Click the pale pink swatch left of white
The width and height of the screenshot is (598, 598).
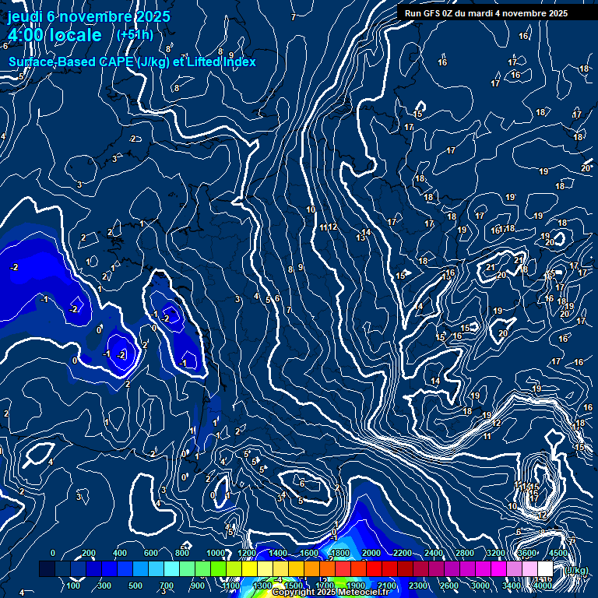[529, 568]
